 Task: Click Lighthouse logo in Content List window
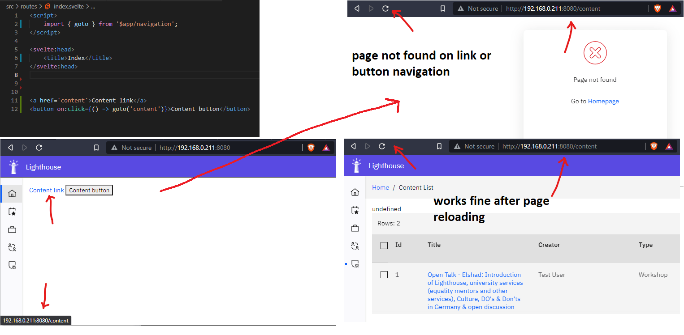pos(356,165)
